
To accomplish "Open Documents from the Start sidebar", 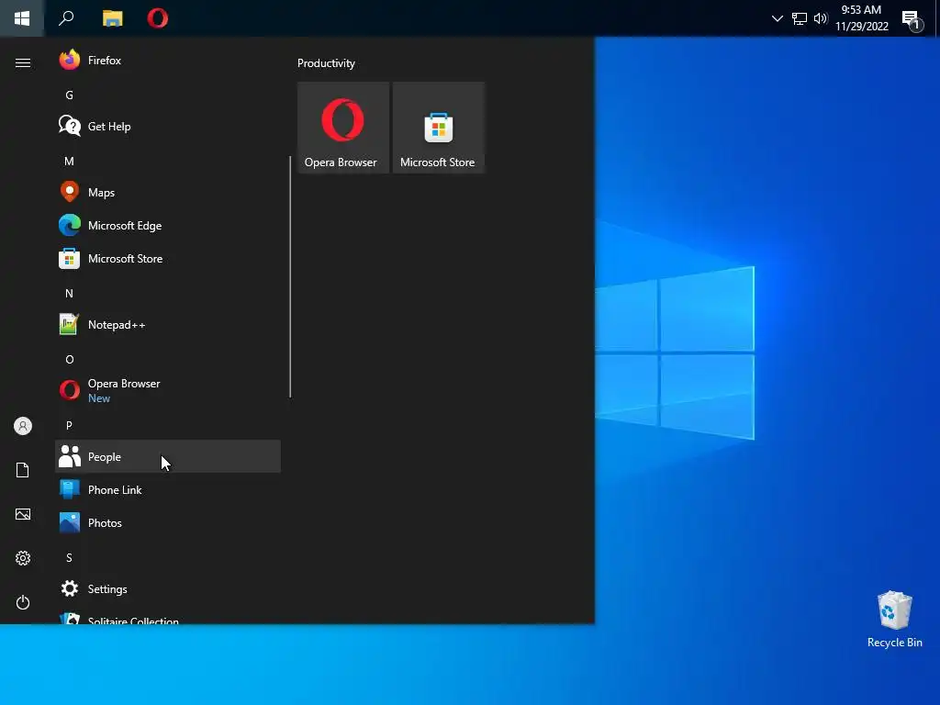I will (x=23, y=470).
